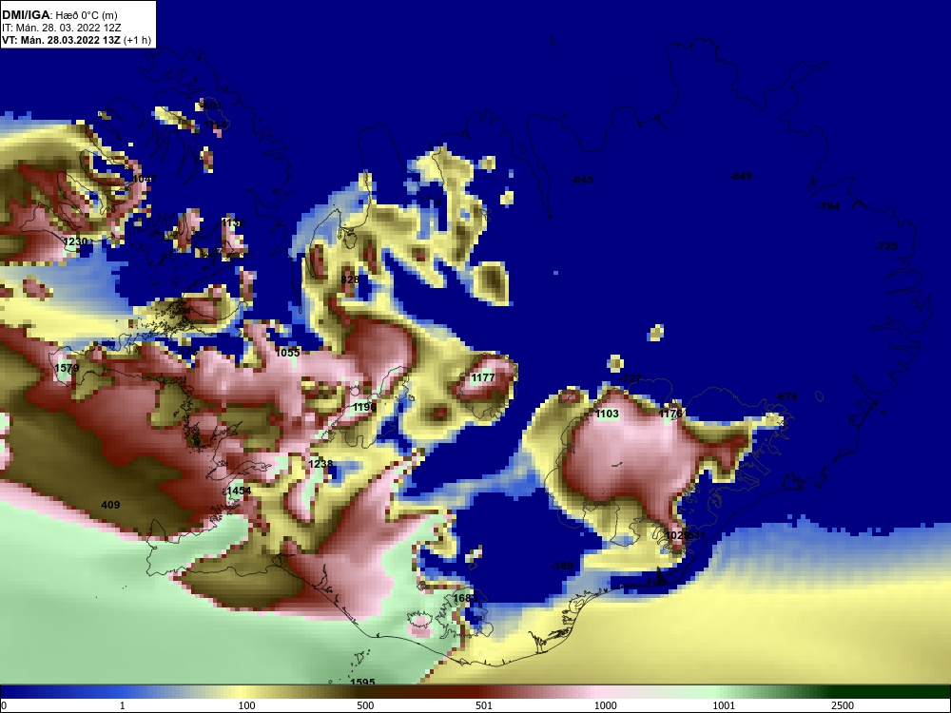Click the '1001' tick on the color scale
This screenshot has height=713, width=951.
coord(724,705)
